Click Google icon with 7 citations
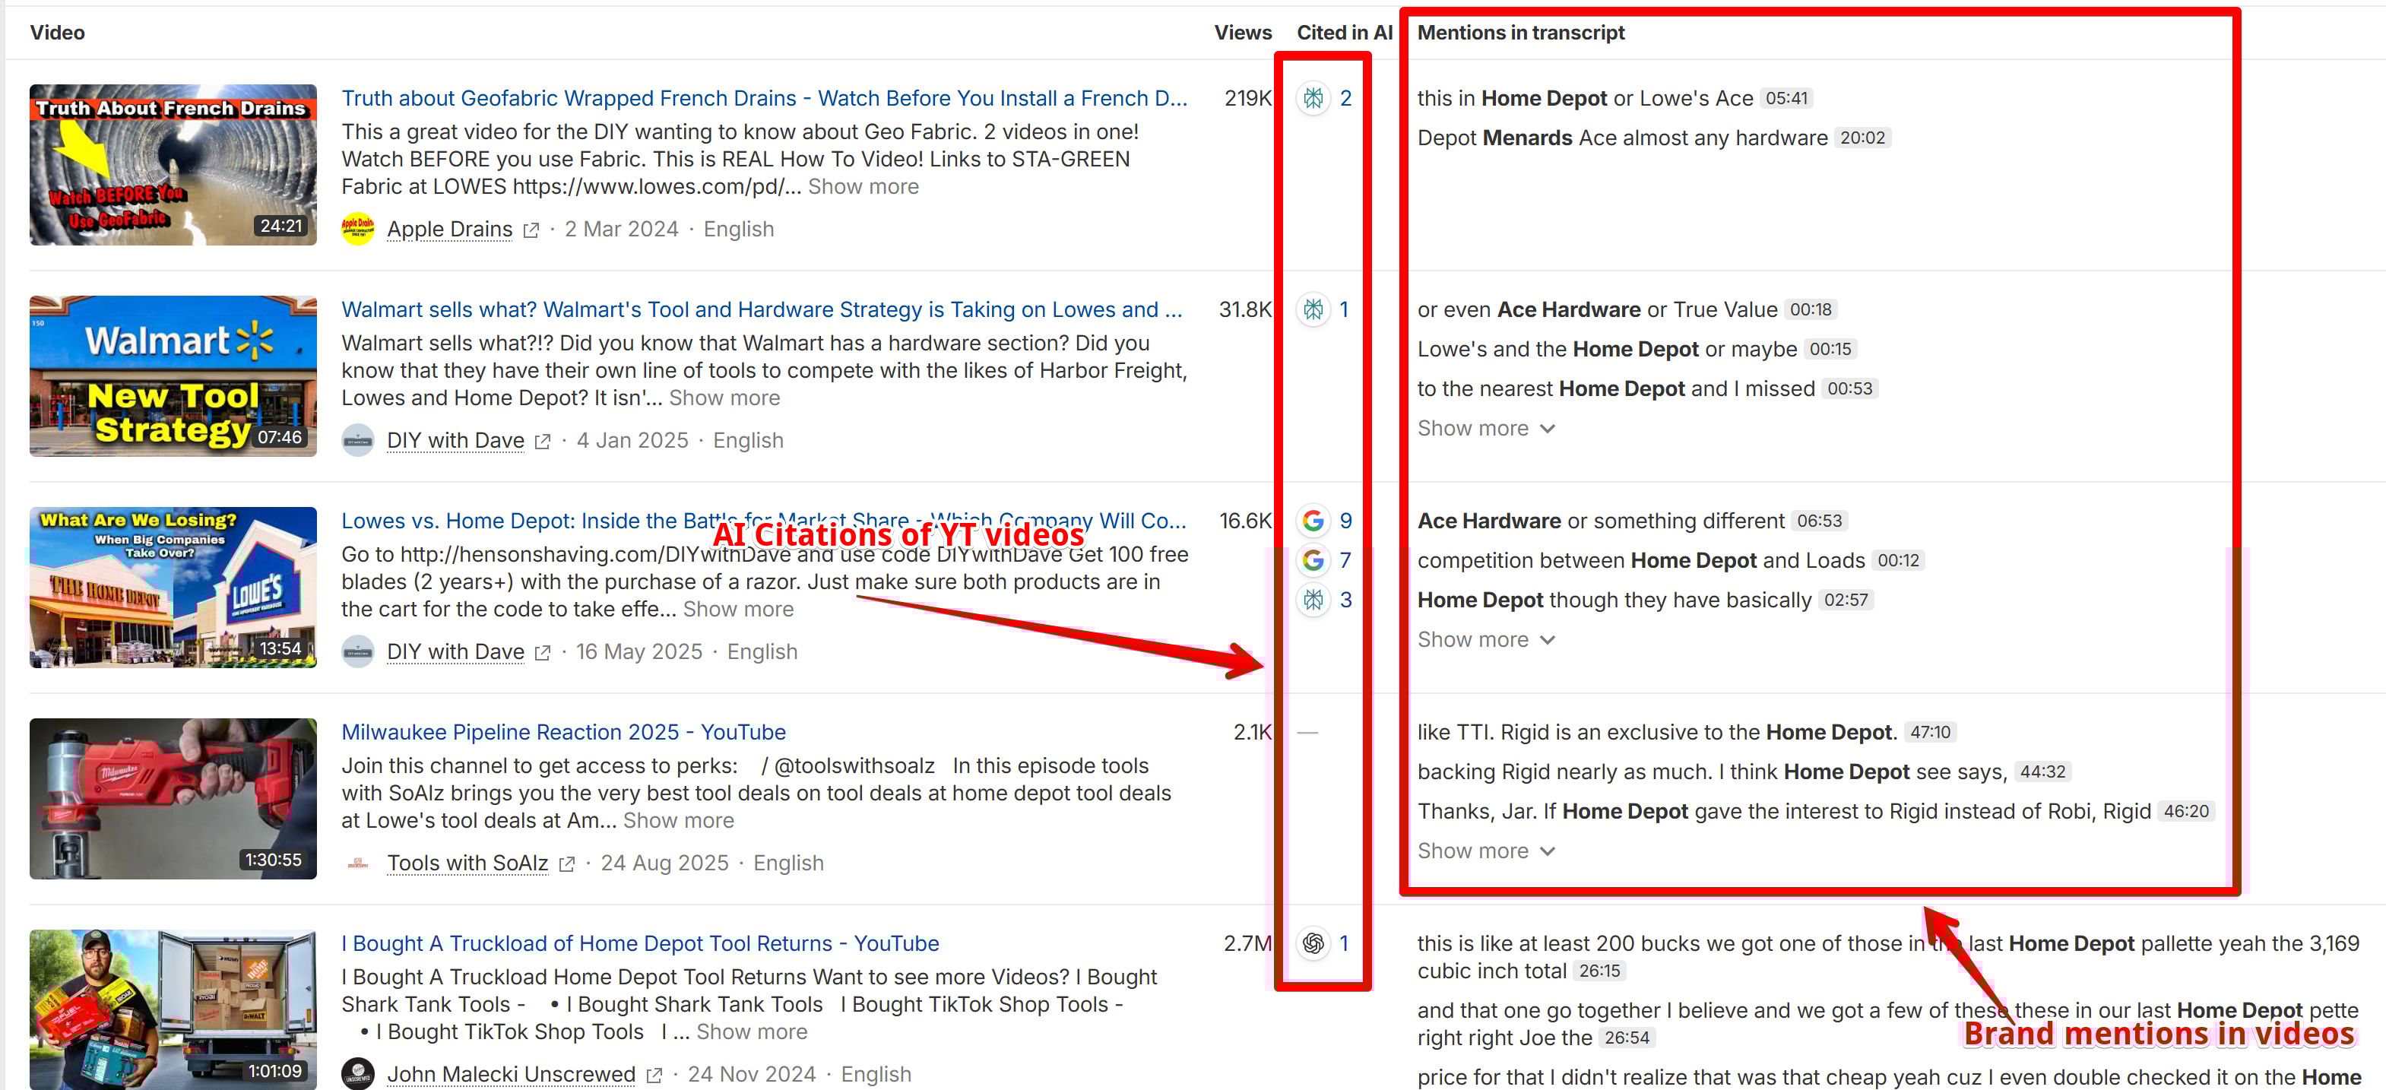This screenshot has width=2386, height=1090. [1313, 560]
